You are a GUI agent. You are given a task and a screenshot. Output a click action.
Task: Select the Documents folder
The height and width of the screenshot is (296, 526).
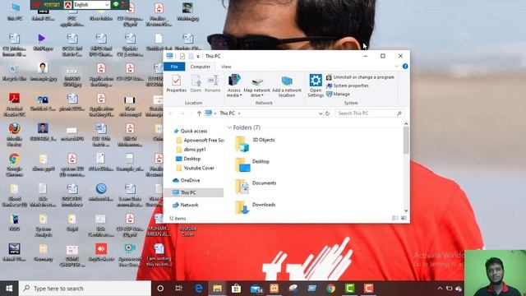256,187
